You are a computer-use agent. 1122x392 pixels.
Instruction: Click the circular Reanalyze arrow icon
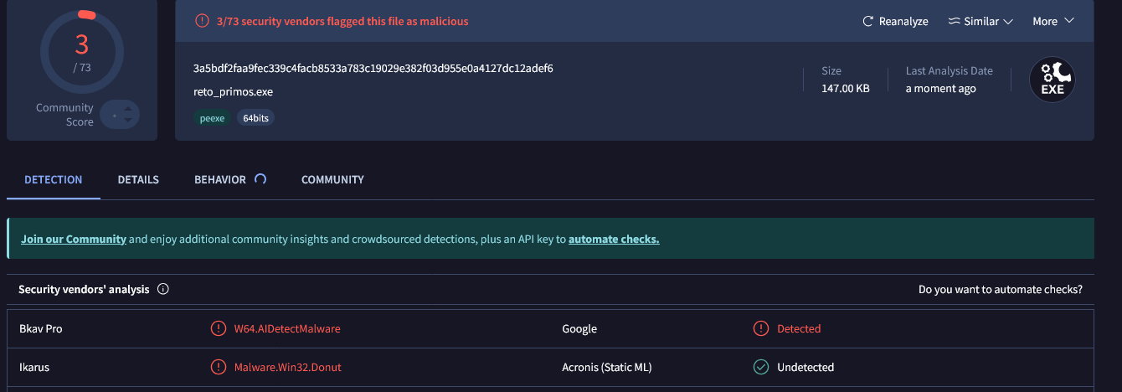click(868, 21)
